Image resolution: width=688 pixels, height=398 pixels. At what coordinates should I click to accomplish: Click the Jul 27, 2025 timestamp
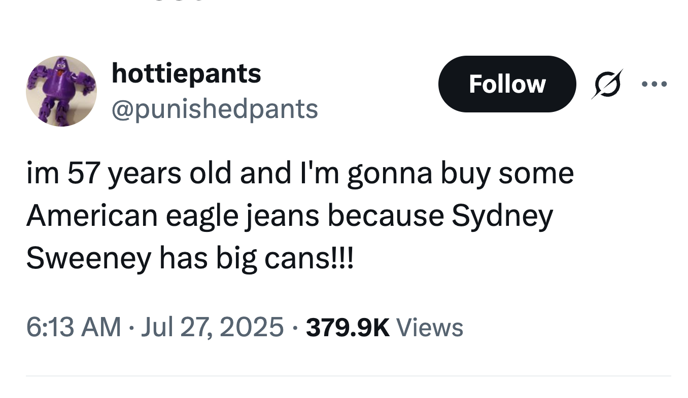point(212,327)
